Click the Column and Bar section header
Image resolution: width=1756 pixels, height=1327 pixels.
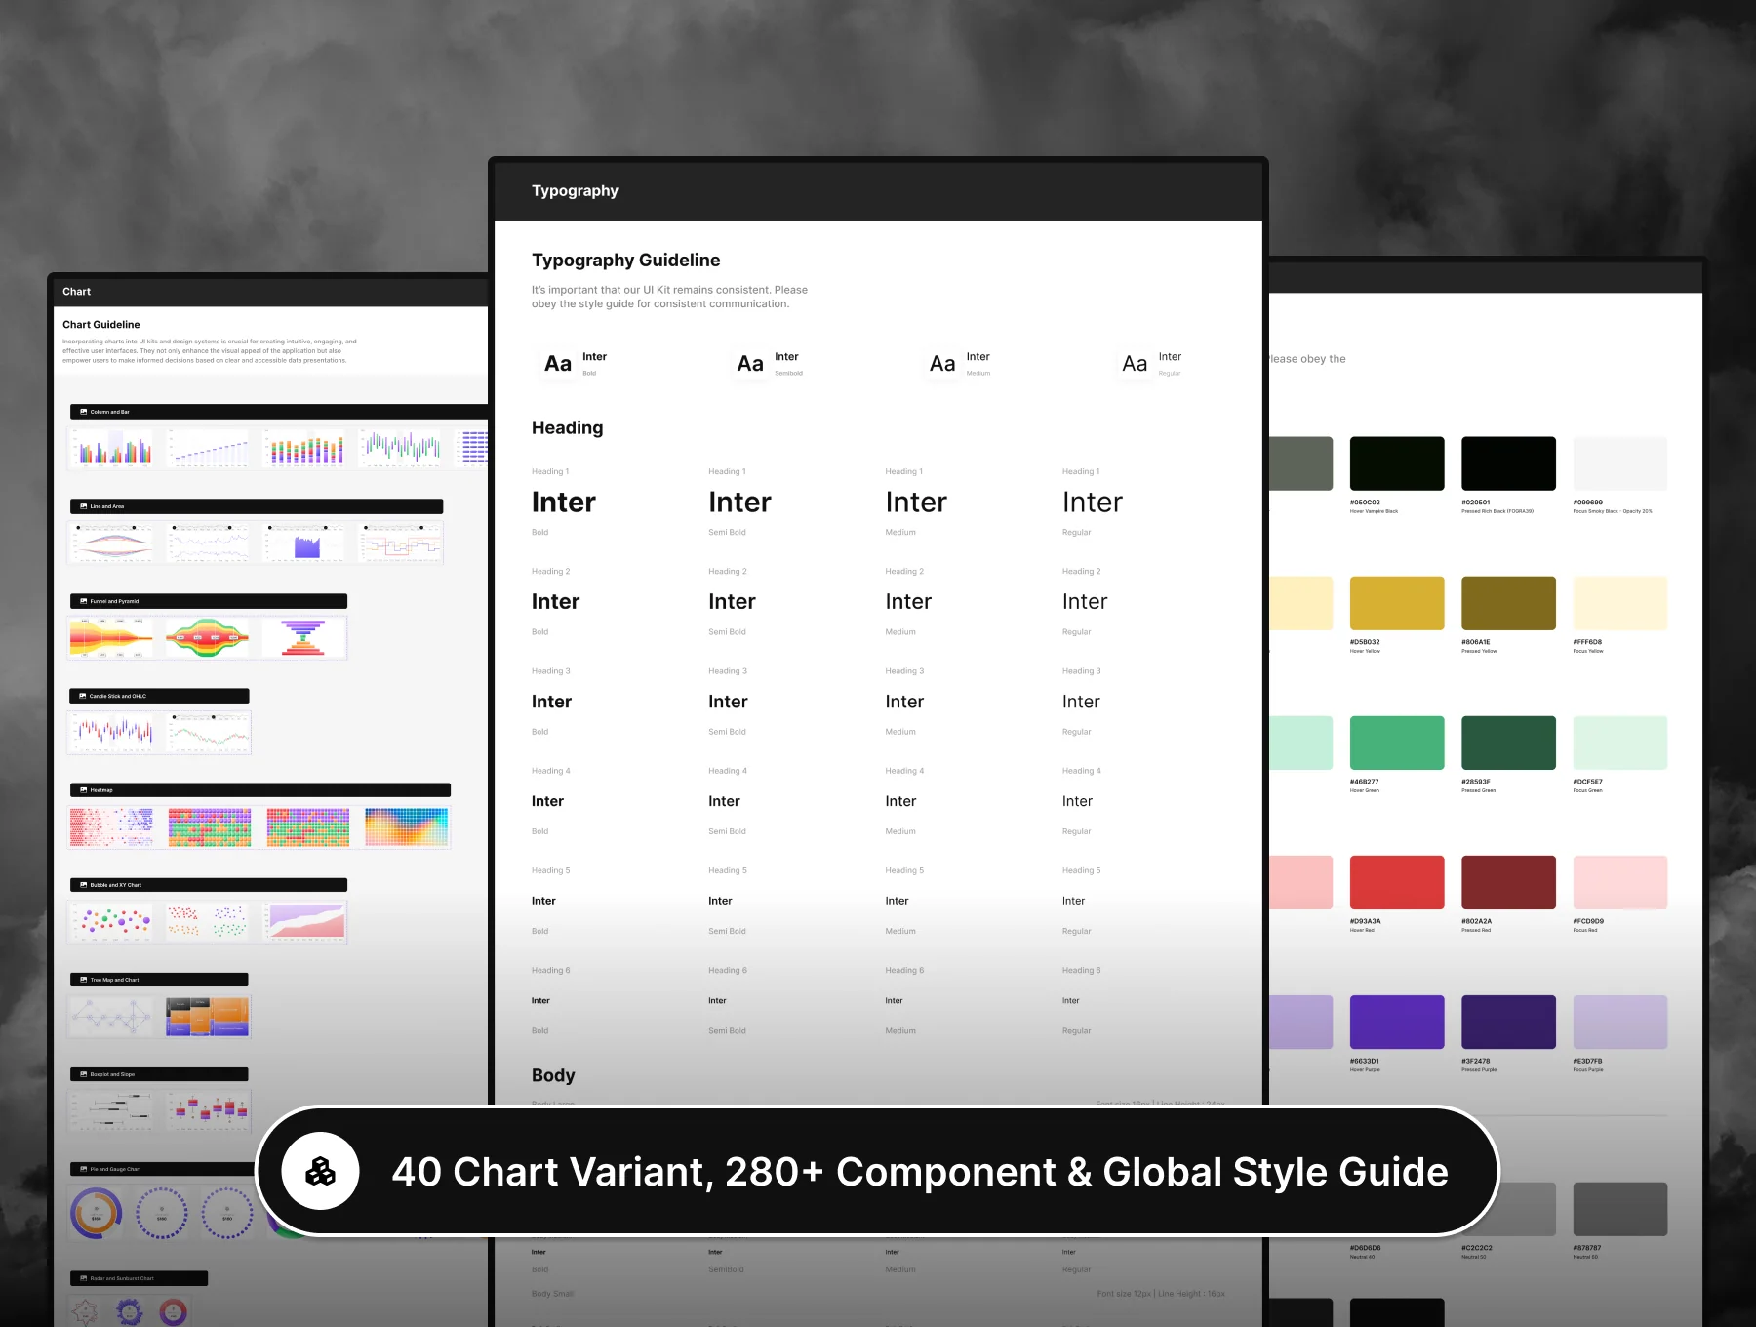tap(279, 412)
